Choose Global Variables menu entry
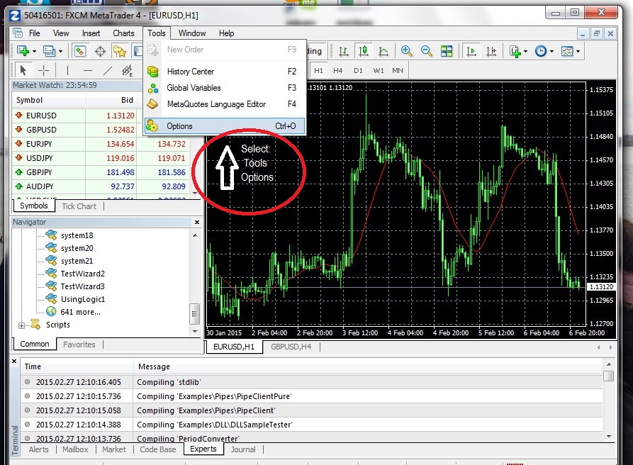The width and height of the screenshot is (633, 465). click(225, 88)
